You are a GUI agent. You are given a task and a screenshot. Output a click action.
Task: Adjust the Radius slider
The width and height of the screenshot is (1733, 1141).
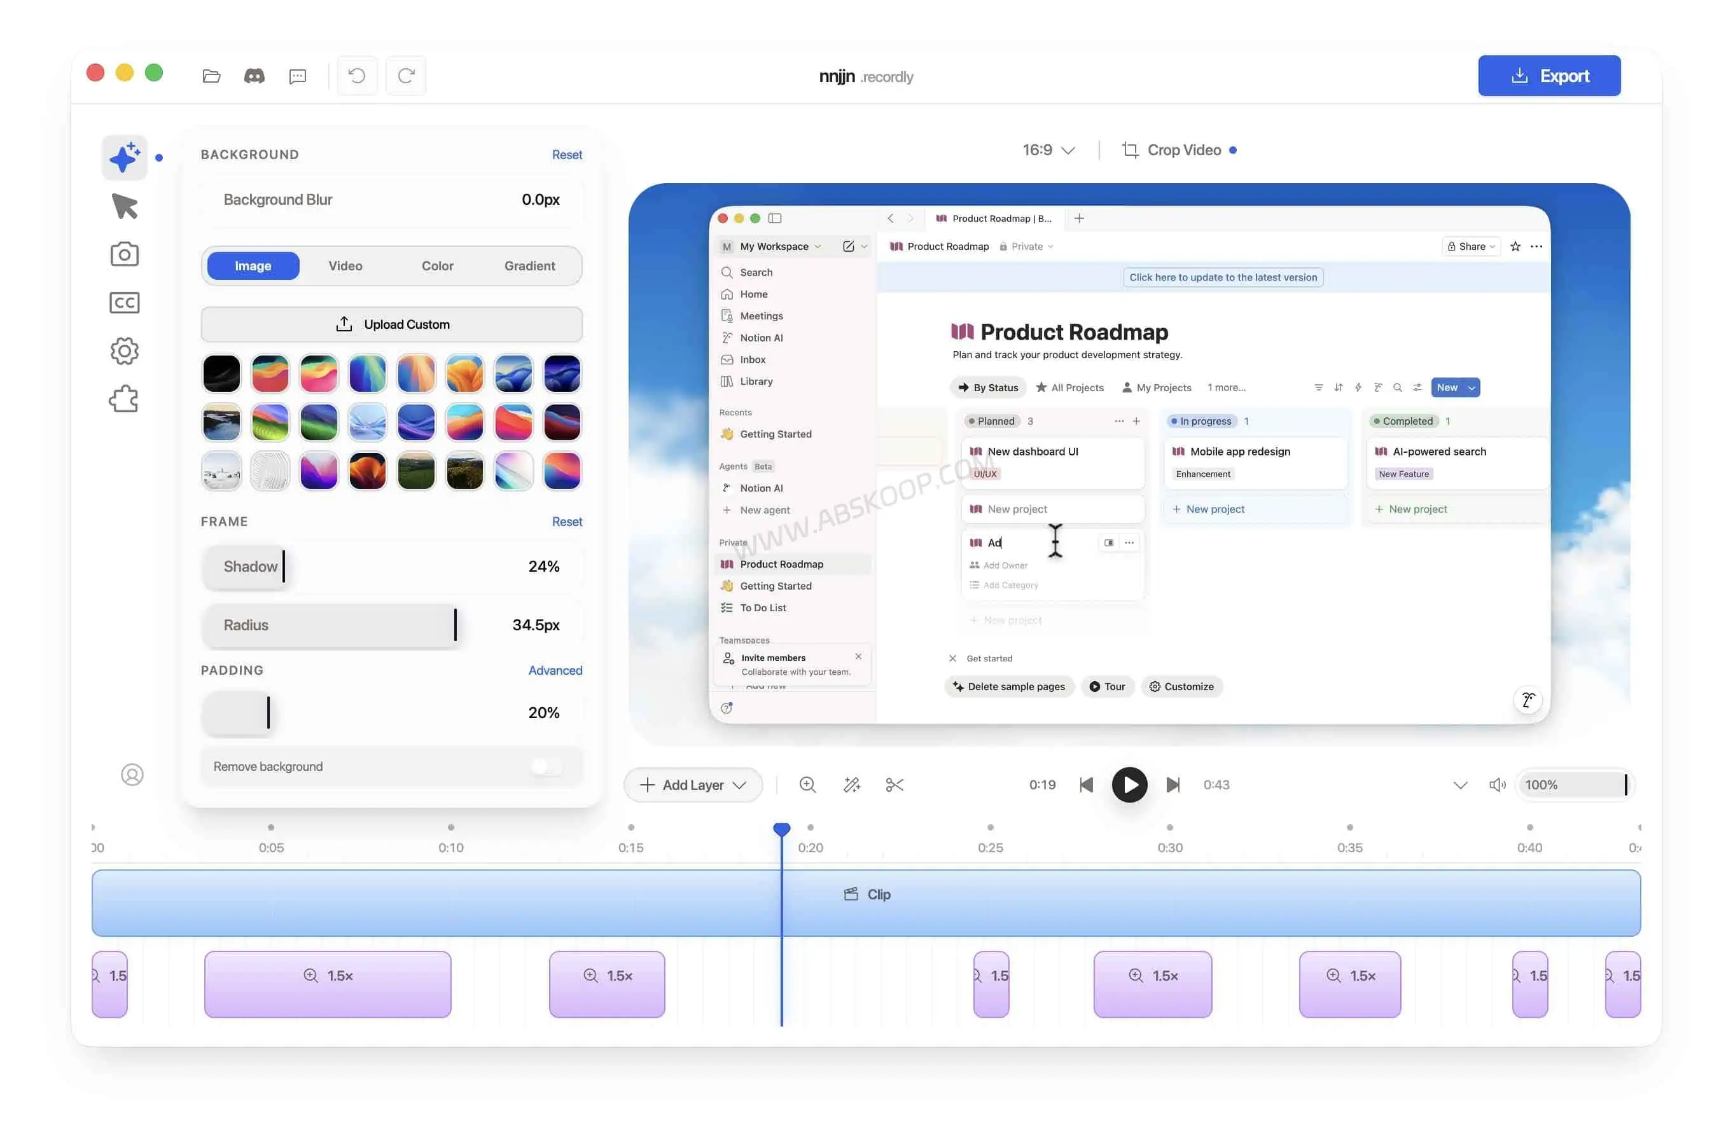click(392, 625)
